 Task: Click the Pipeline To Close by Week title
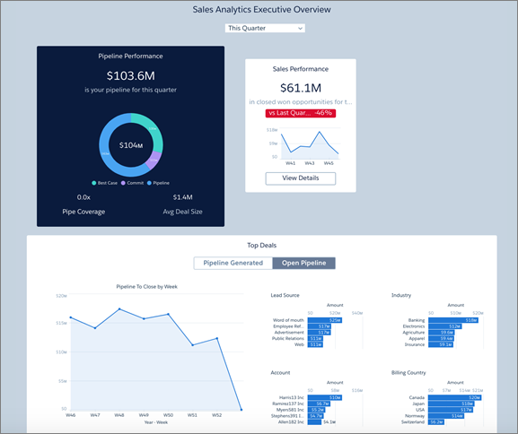pyautogui.click(x=146, y=286)
